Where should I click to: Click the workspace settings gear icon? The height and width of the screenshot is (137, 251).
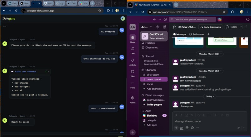pos(158,27)
